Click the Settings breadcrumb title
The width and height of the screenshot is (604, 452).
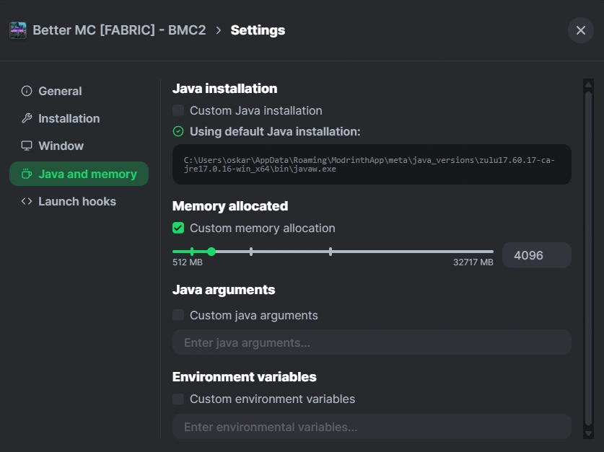tap(258, 30)
